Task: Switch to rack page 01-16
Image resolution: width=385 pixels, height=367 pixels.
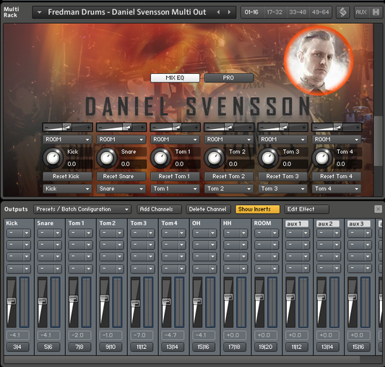Action: [x=251, y=12]
